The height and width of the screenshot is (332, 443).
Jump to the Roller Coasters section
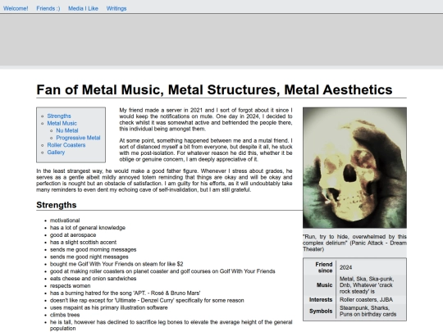click(66, 145)
